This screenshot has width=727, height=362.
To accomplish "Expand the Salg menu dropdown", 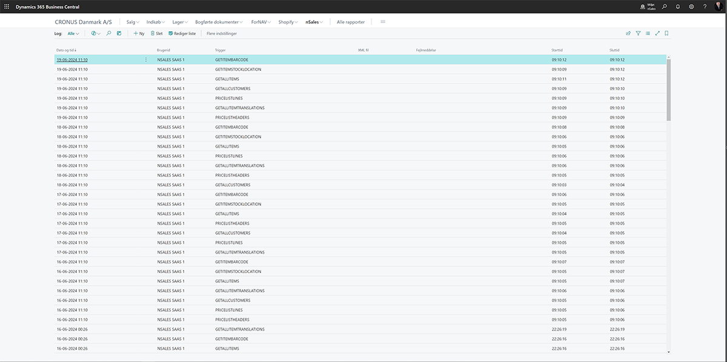I will (133, 22).
